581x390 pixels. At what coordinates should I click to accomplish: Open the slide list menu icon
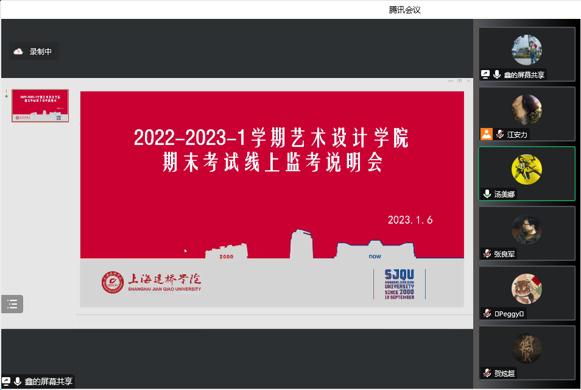tap(12, 304)
